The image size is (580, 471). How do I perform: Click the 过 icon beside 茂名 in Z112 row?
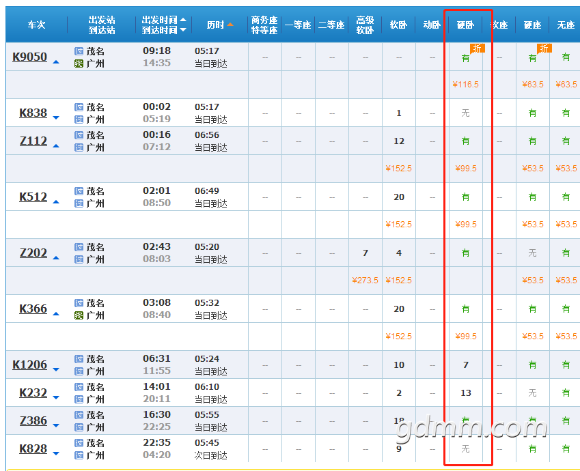[x=79, y=135]
